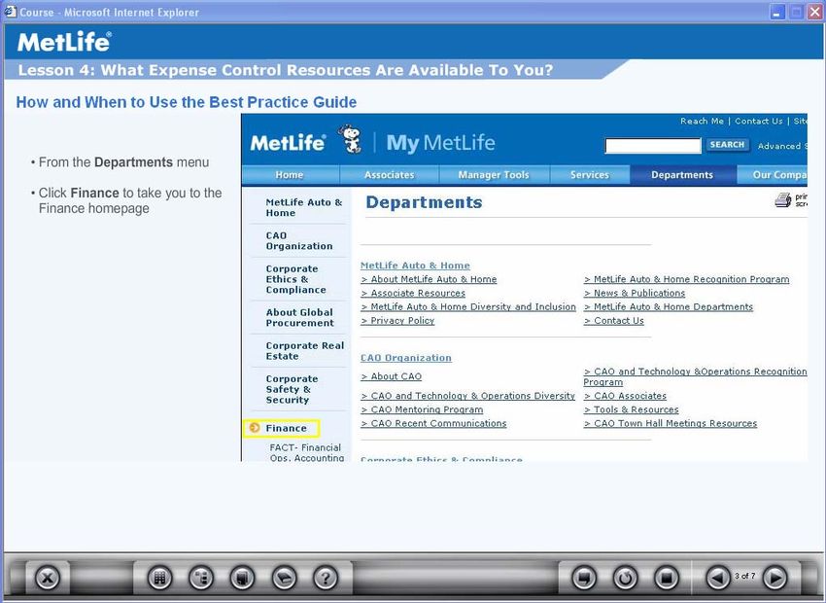
Task: Open the Our Company tab
Action: [x=773, y=175]
